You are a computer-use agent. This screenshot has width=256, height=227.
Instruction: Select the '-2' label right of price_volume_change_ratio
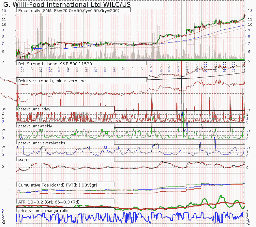pos(248,223)
